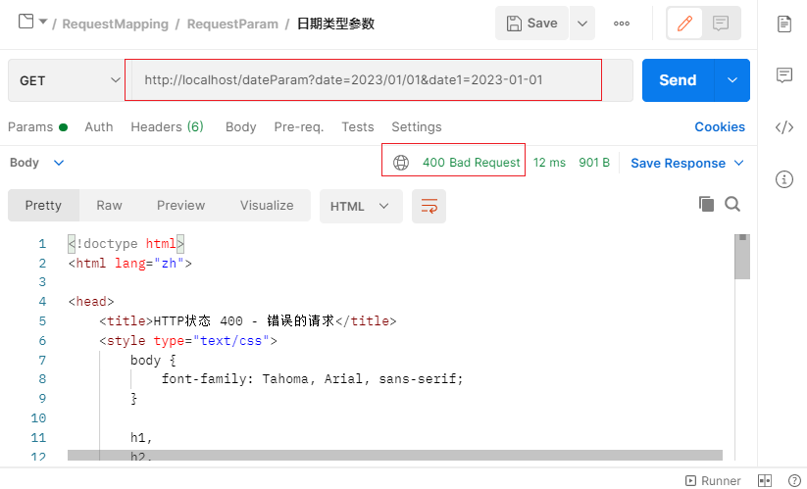Switch to edit mode pencil icon
The image size is (807, 489).
point(684,24)
